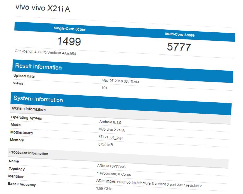Click the 'ARM implementer 65 architecture 8' identifier value
This screenshot has width=243, height=194.
[149, 183]
